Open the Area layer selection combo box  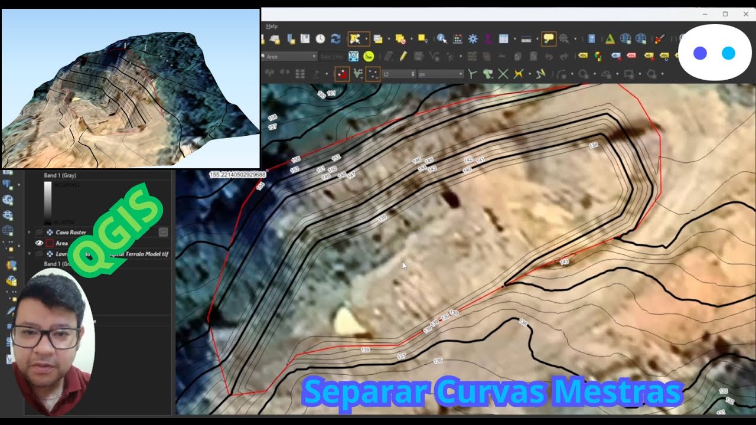coord(289,57)
